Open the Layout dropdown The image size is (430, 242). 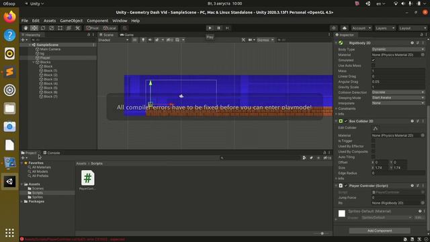point(413,28)
